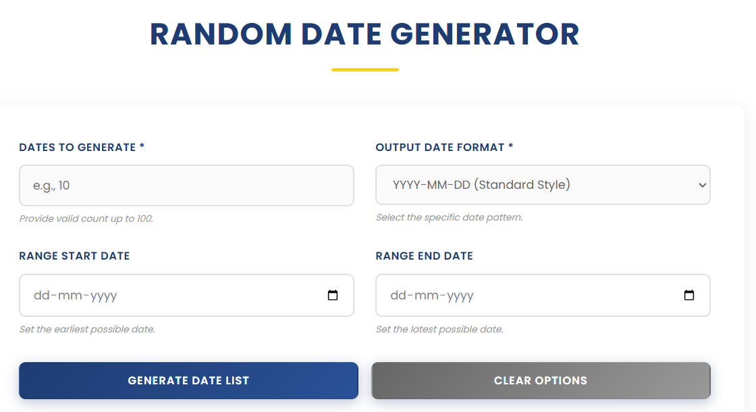
Task: Click the Generate Date List button
Action: pyautogui.click(x=189, y=380)
